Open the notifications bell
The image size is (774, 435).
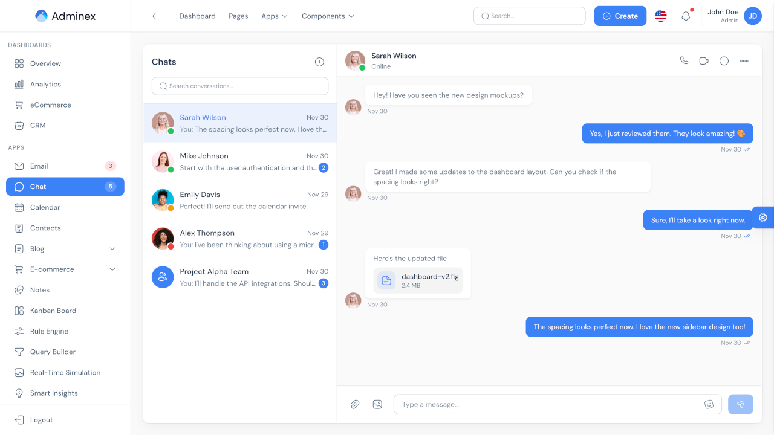686,16
